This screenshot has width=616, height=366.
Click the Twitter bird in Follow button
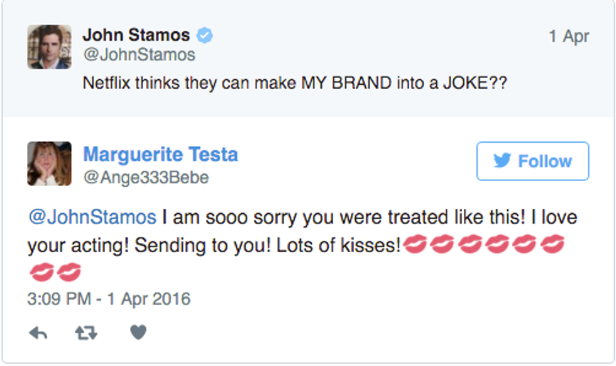click(x=502, y=161)
